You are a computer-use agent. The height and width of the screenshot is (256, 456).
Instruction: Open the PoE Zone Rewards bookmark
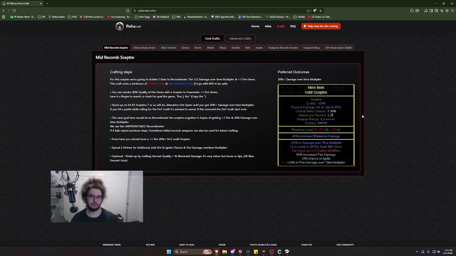[250, 17]
